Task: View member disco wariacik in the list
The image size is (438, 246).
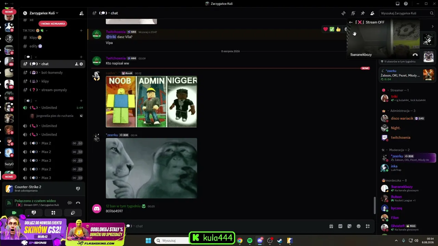Action: click(407, 119)
